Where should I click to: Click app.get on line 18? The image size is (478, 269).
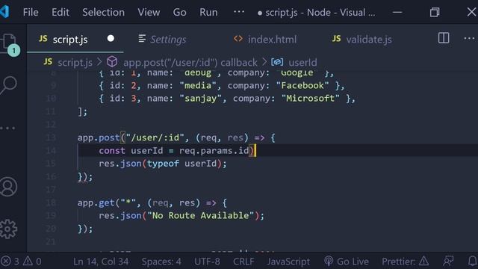click(96, 202)
